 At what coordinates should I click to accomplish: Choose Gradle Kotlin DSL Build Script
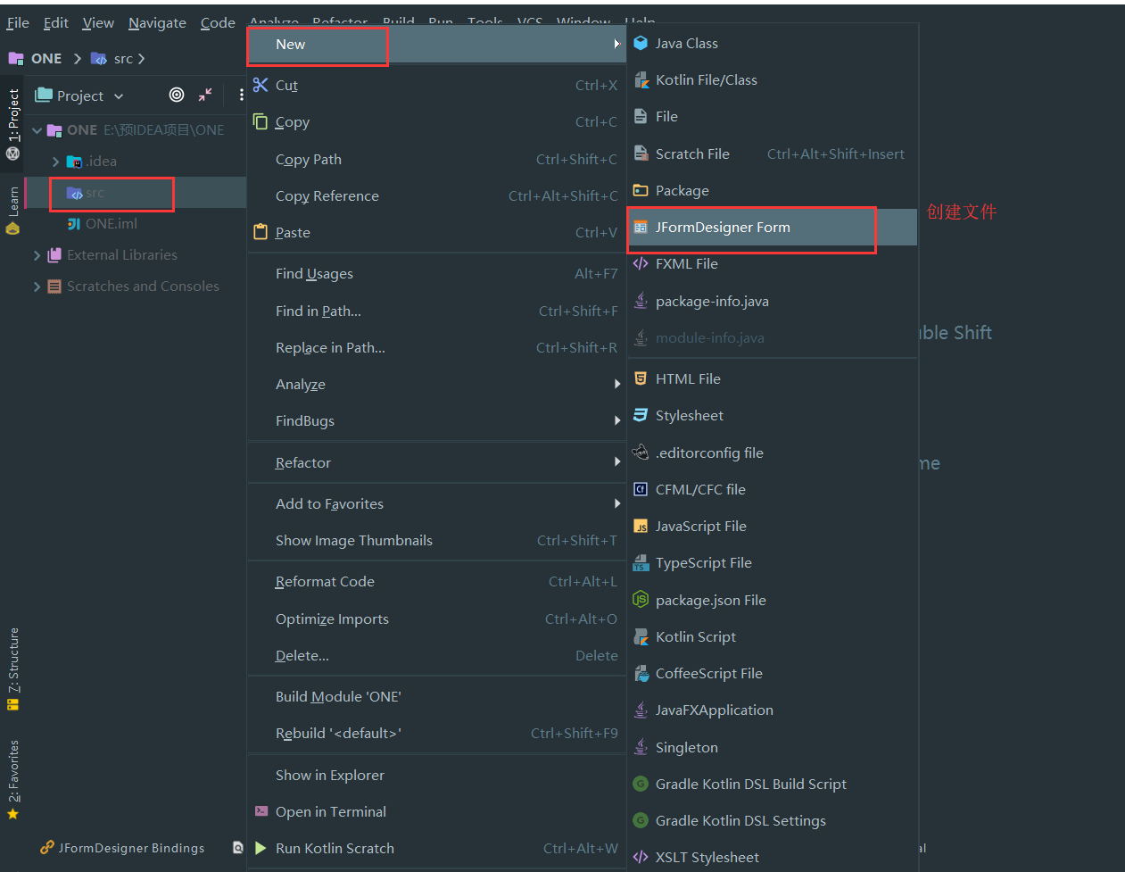(x=750, y=784)
